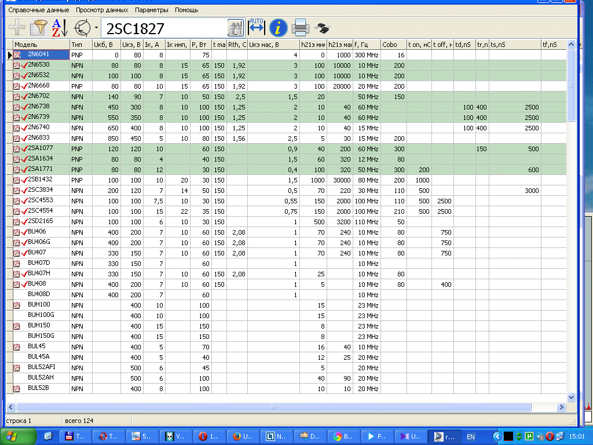This screenshot has width=593, height=445.
Task: Open the Помощь menu
Action: (186, 10)
